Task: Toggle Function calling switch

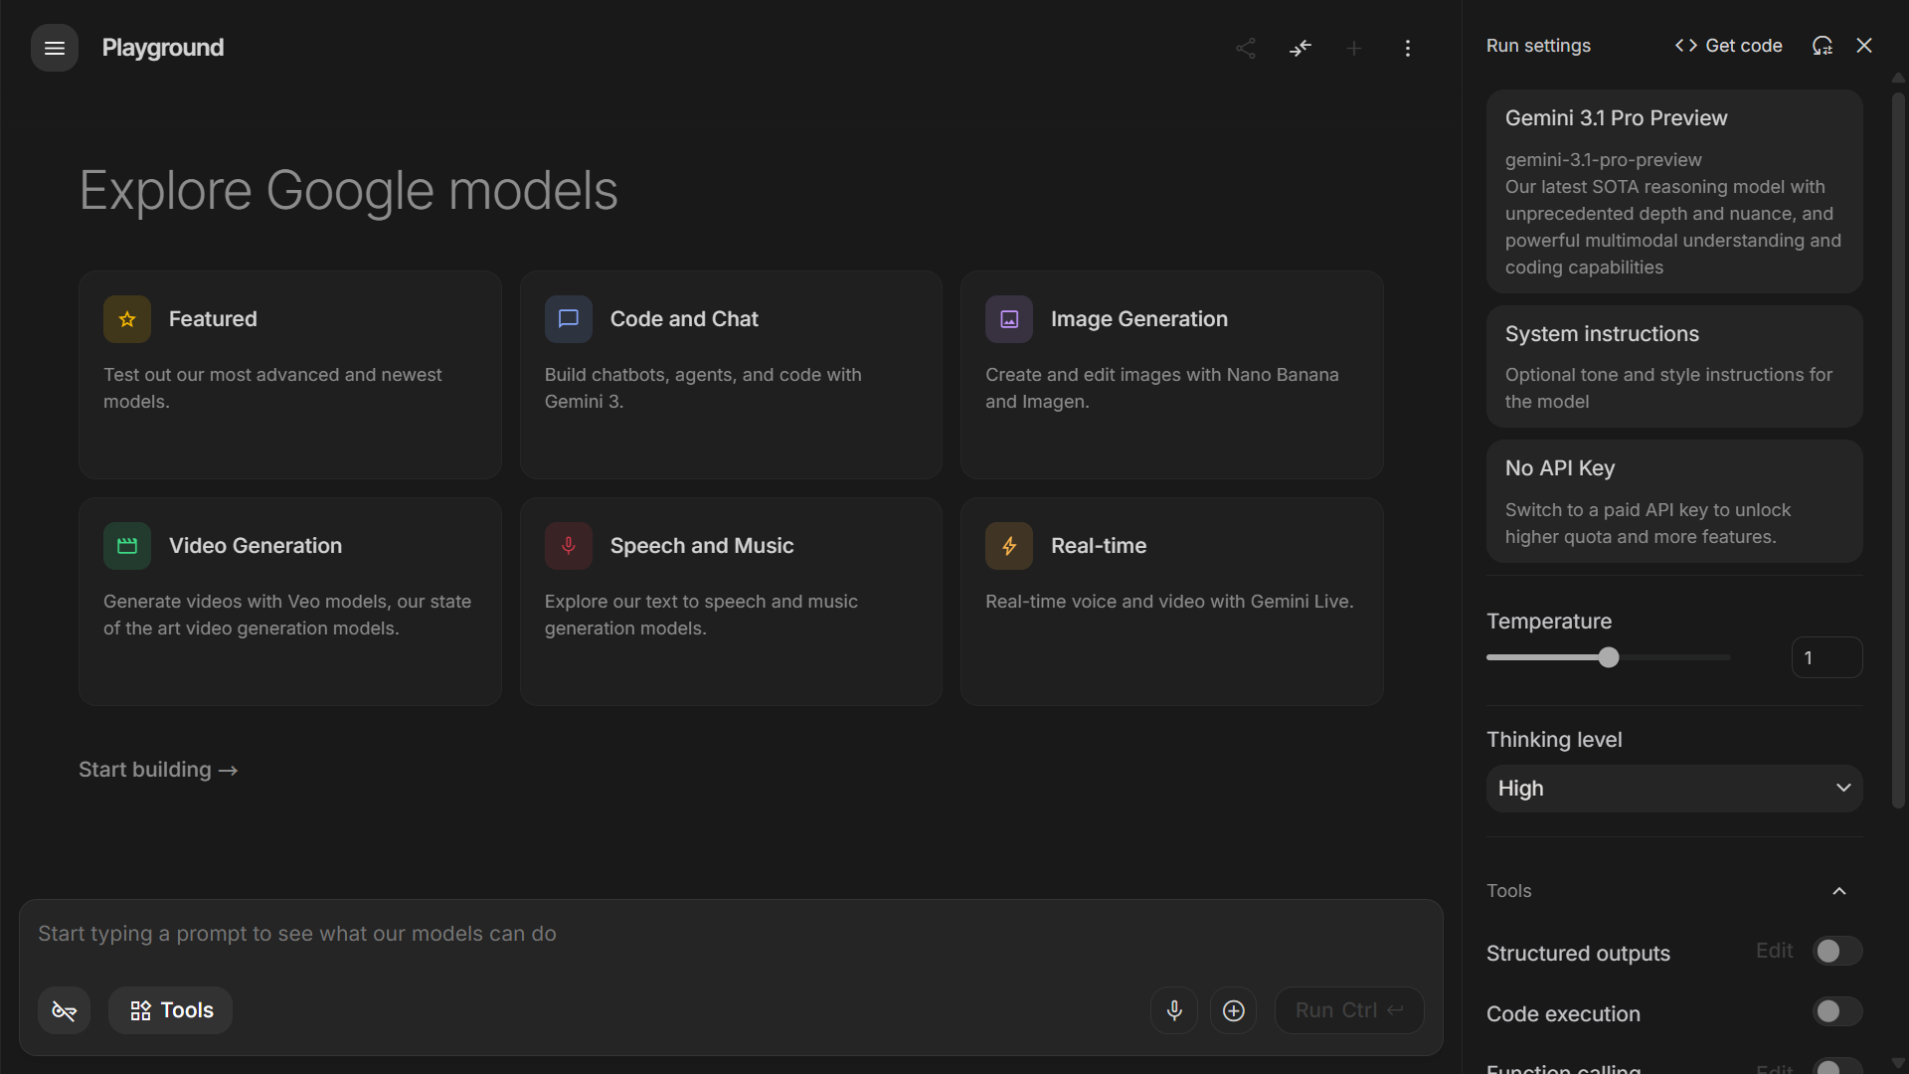Action: pos(1837,1066)
